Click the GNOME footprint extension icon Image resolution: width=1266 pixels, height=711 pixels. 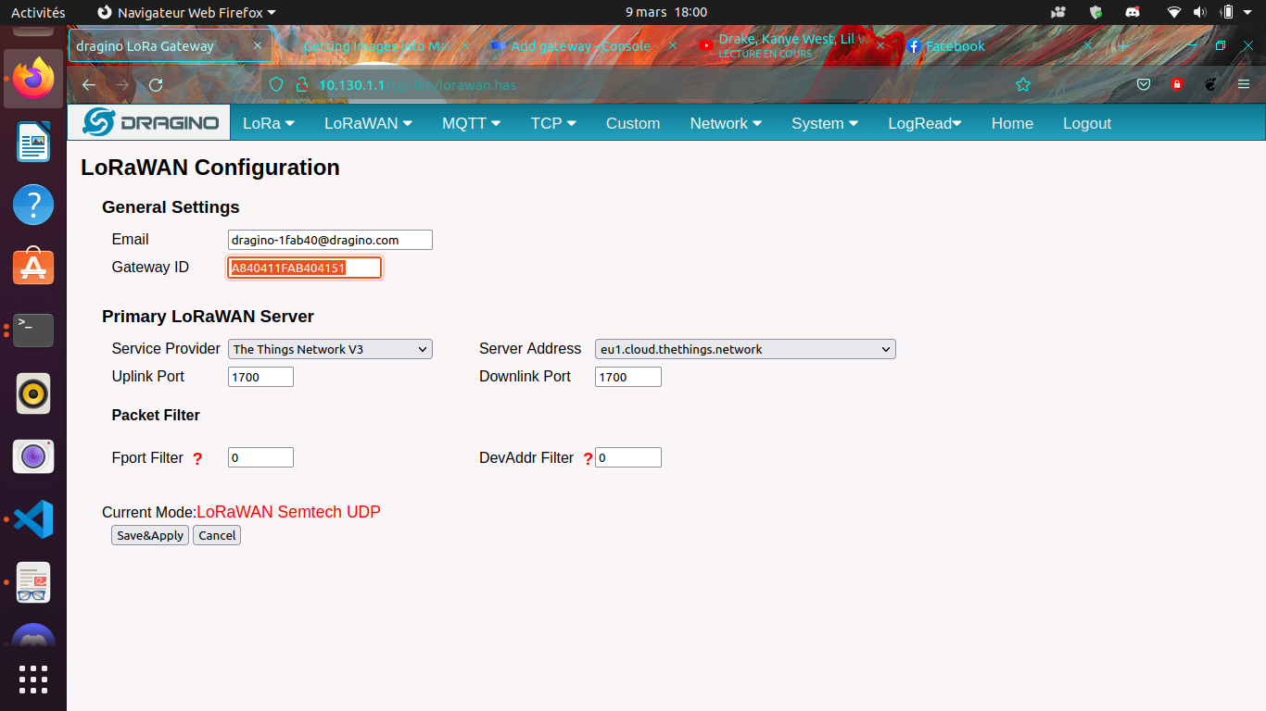1210,85
